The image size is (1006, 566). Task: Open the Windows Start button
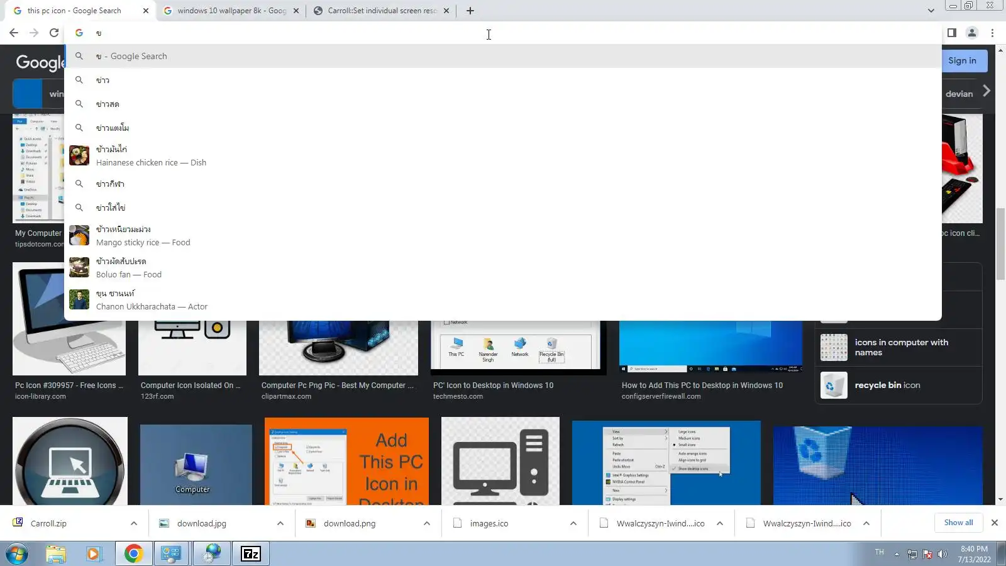tap(16, 554)
